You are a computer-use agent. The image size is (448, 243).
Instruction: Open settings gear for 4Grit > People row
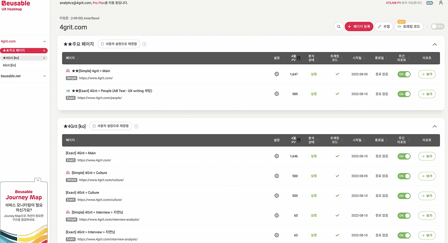(x=276, y=94)
